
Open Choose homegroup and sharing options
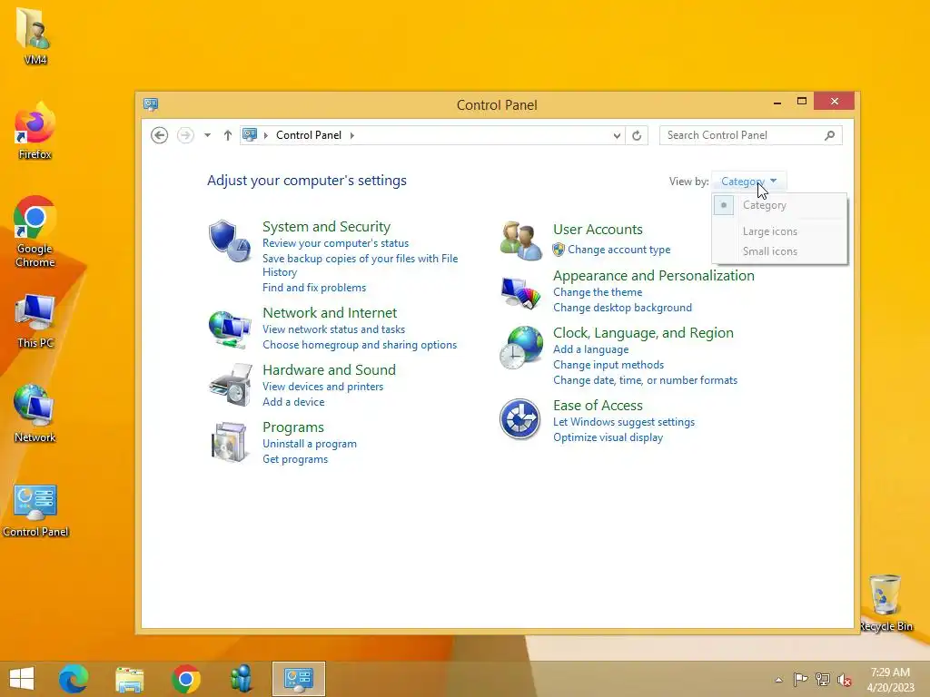(x=360, y=345)
